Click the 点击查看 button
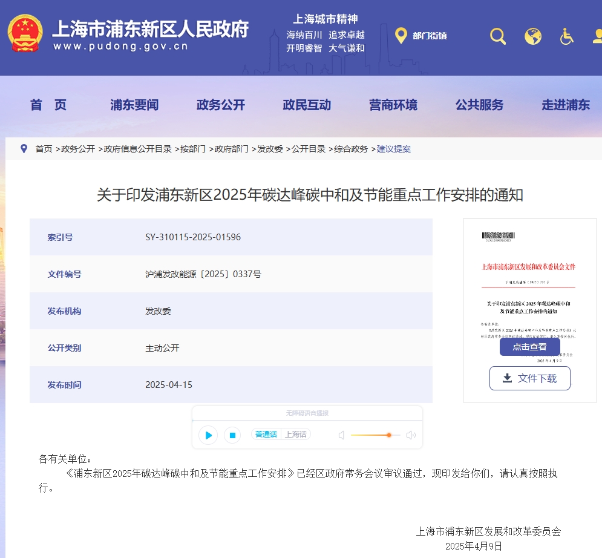 pos(530,347)
